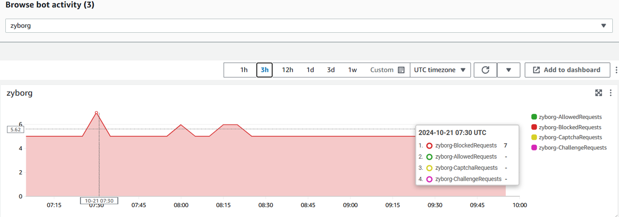The image size is (619, 217).
Task: Open the refresh options dropdown arrow
Action: coord(509,70)
